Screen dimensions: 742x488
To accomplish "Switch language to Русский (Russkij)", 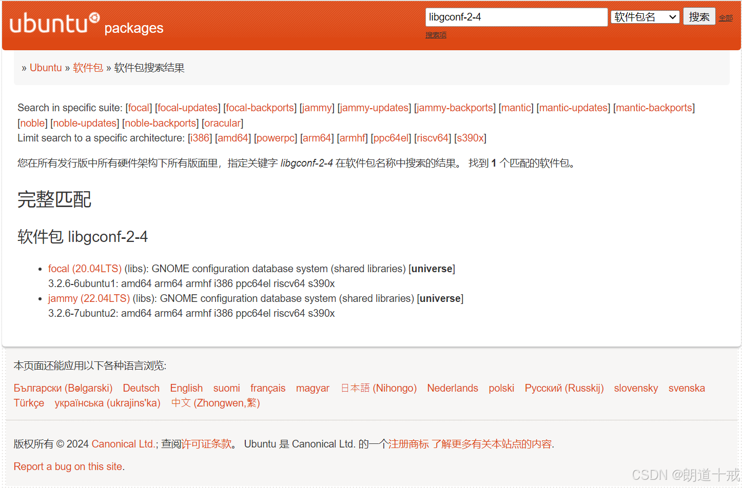I will [x=564, y=388].
